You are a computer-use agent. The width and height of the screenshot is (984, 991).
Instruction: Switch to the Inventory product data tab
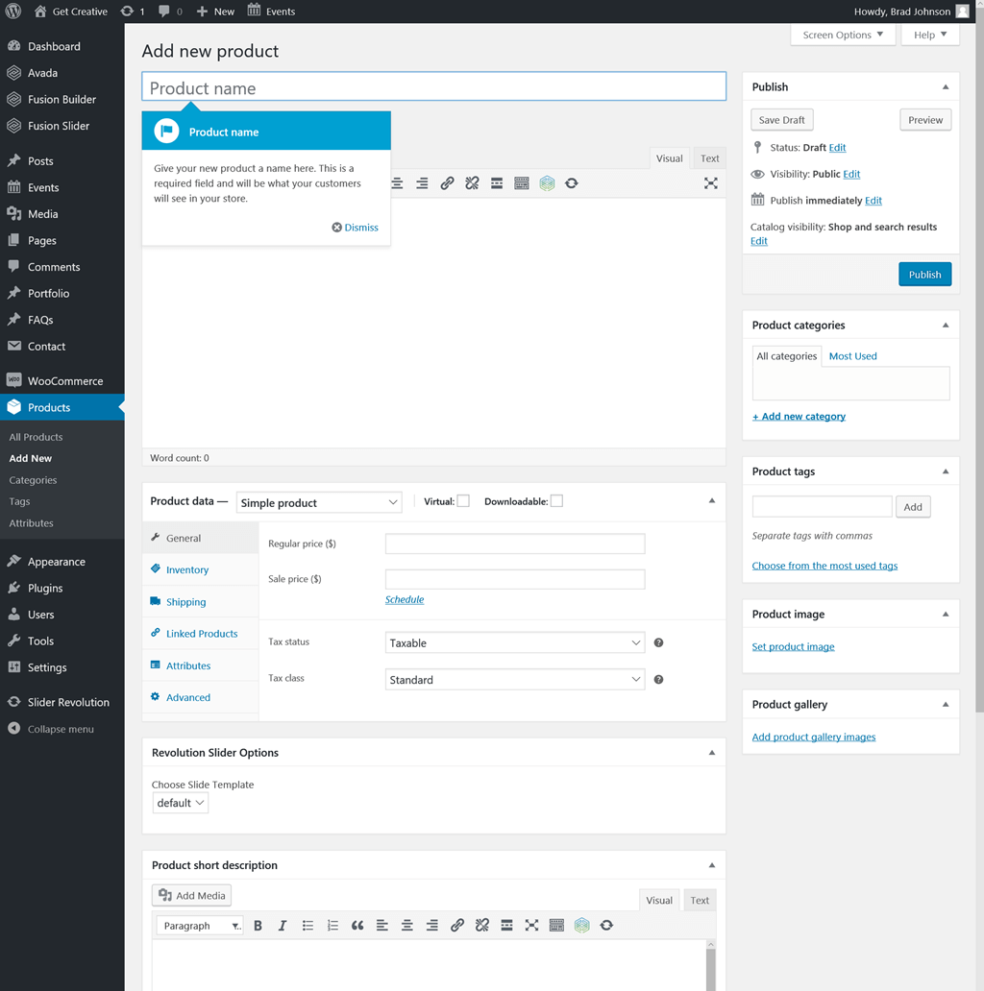(x=186, y=569)
